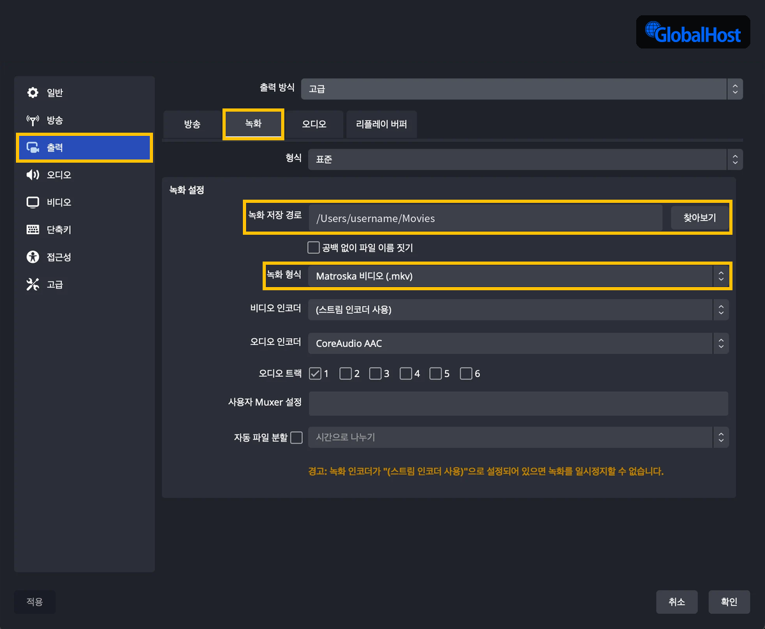Click the GlobalHost logo

point(693,32)
